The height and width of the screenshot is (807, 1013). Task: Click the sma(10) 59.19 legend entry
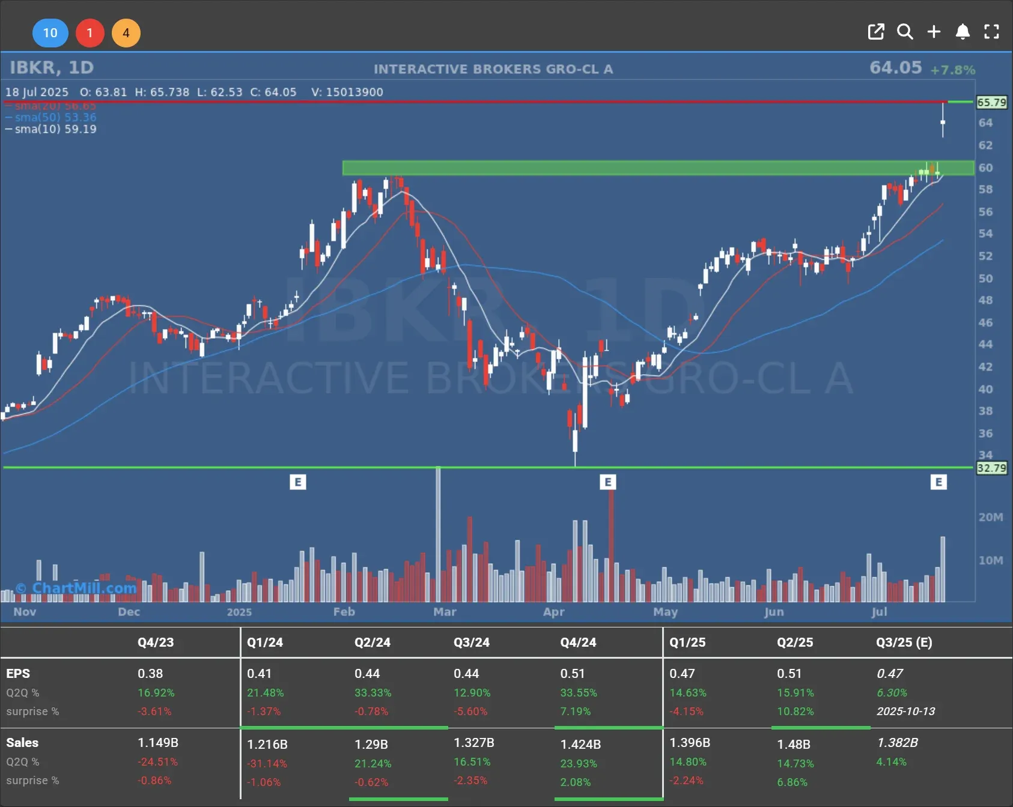click(x=51, y=129)
